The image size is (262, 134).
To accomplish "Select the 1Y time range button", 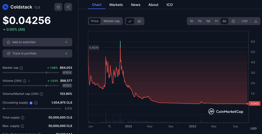I will pos(216,21).
